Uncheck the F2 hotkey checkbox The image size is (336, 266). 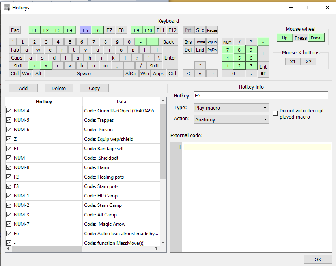(x=9, y=177)
